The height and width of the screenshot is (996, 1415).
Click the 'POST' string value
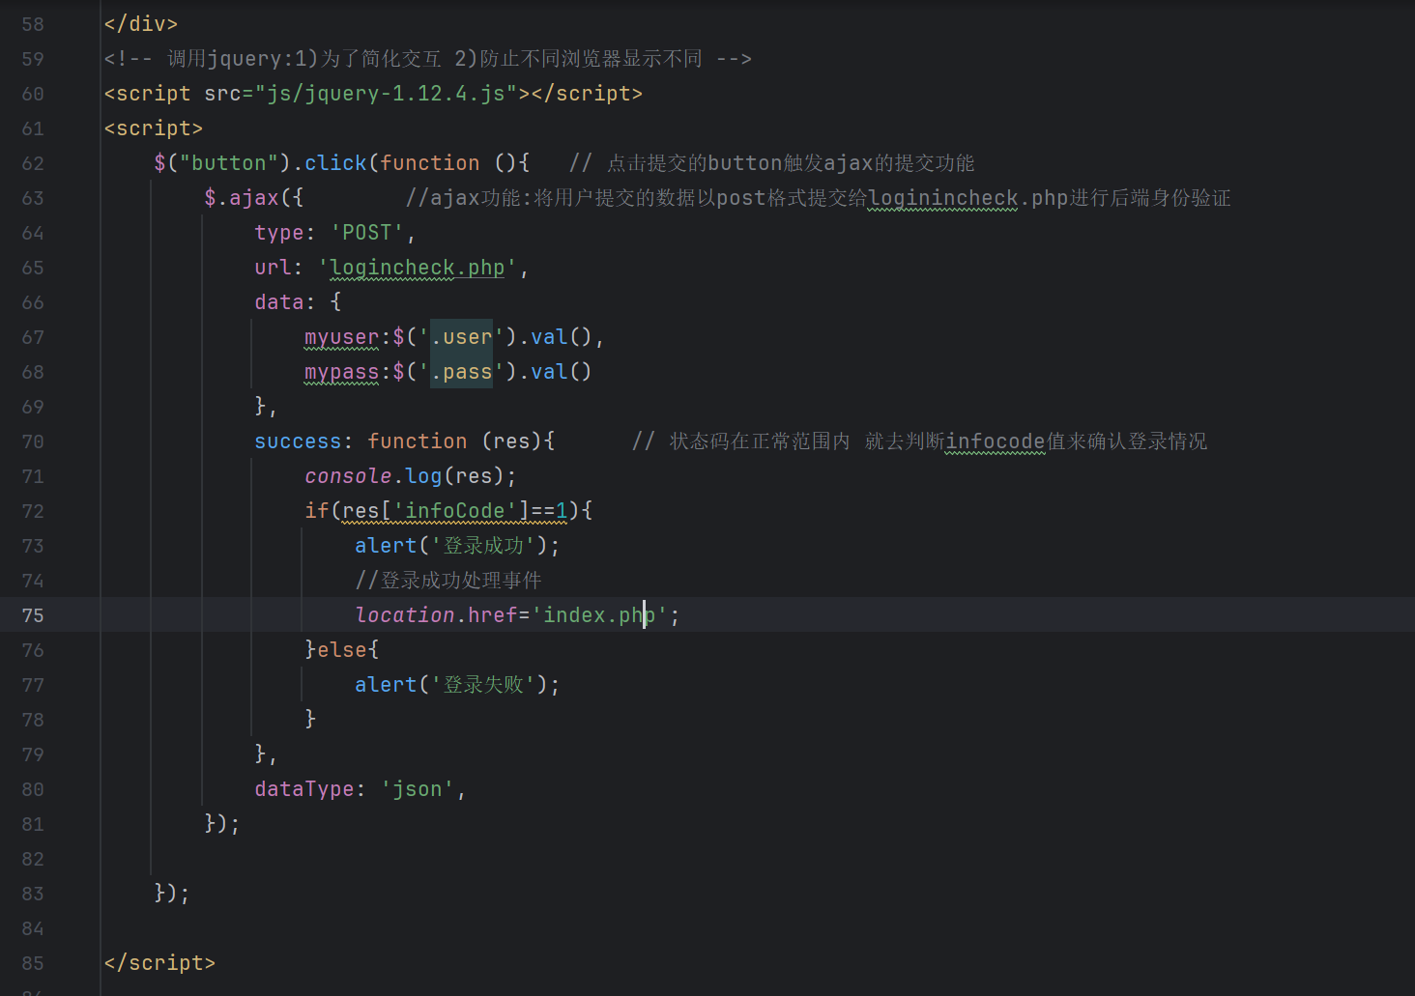tap(367, 233)
